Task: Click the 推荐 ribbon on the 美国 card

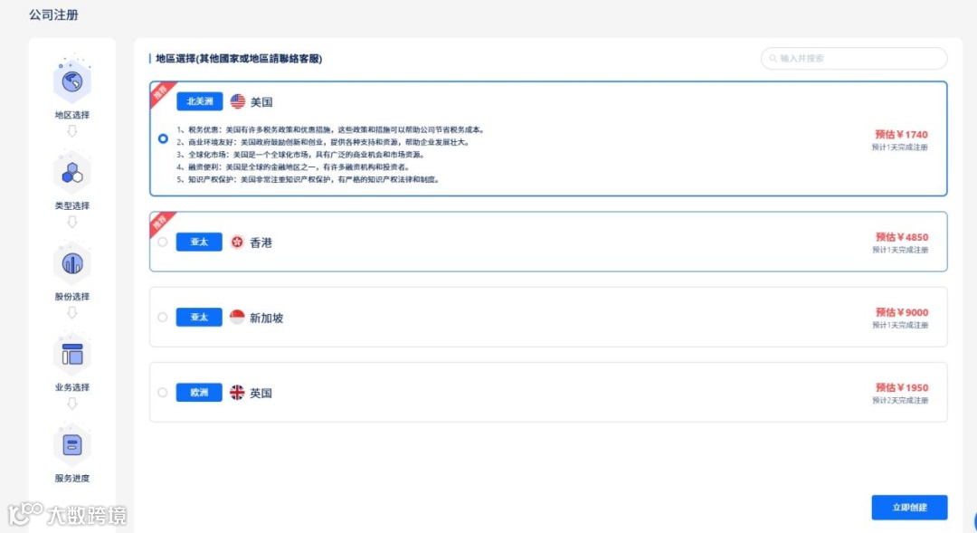Action: pos(161,90)
